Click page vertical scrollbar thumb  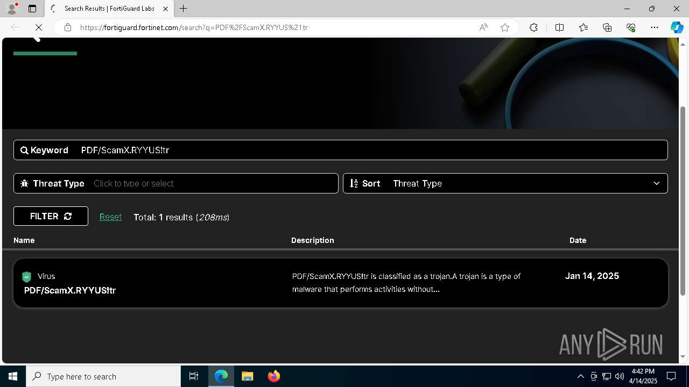pyautogui.click(x=683, y=200)
